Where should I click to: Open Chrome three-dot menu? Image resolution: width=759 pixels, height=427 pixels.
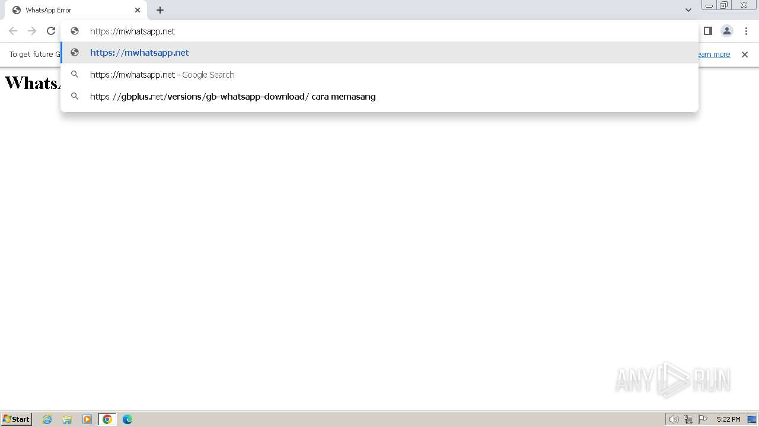pos(746,31)
